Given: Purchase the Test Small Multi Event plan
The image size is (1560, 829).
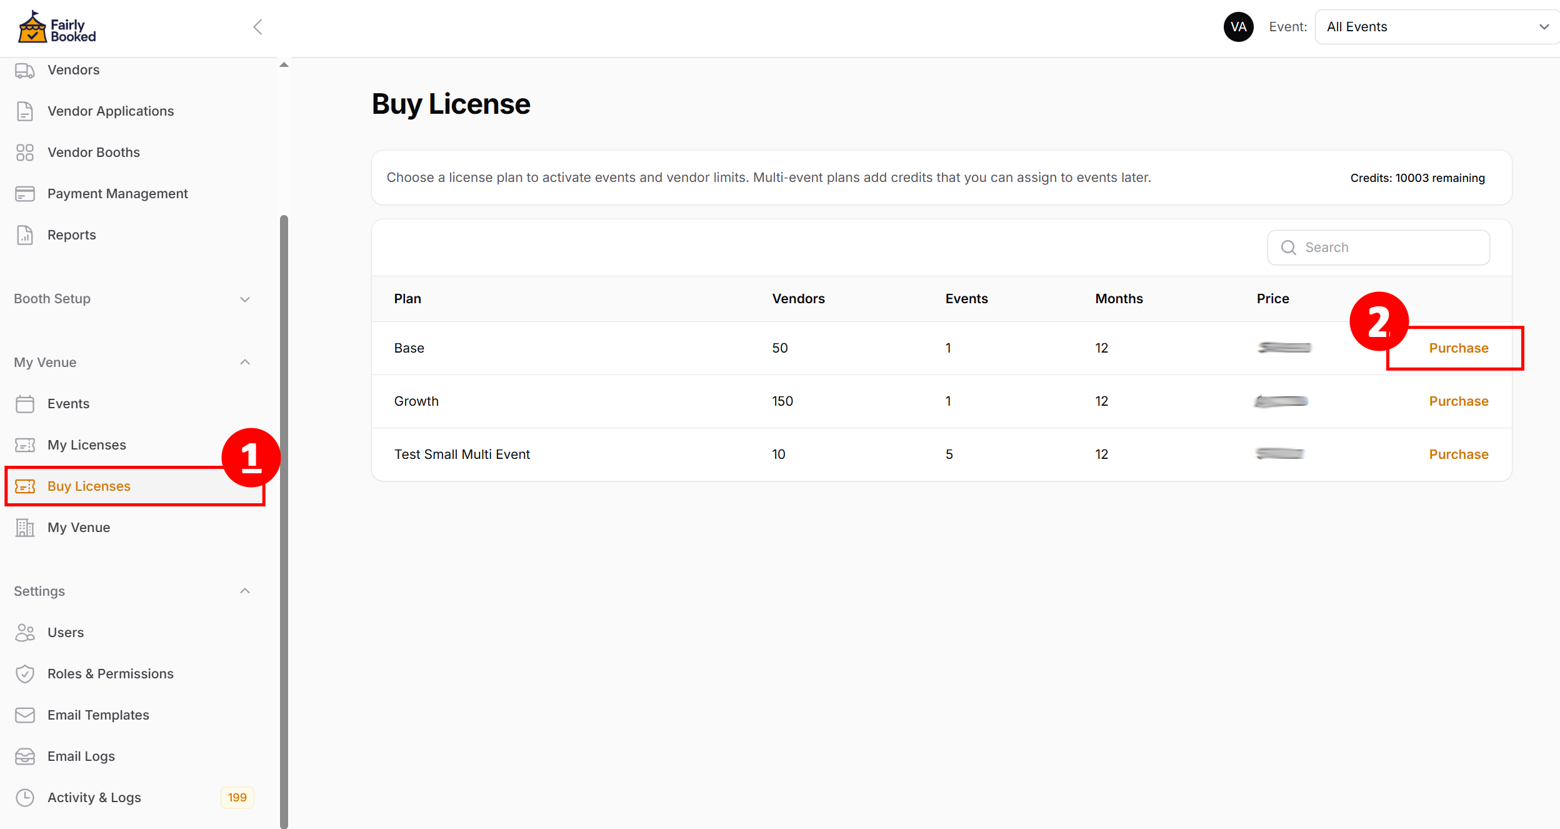Looking at the screenshot, I should (1458, 455).
